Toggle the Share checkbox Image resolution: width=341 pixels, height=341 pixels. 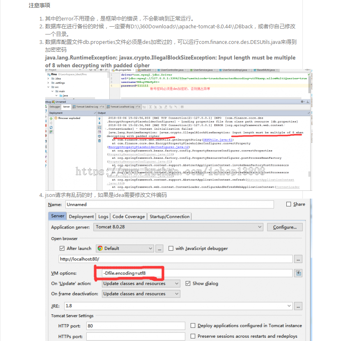click(x=288, y=204)
